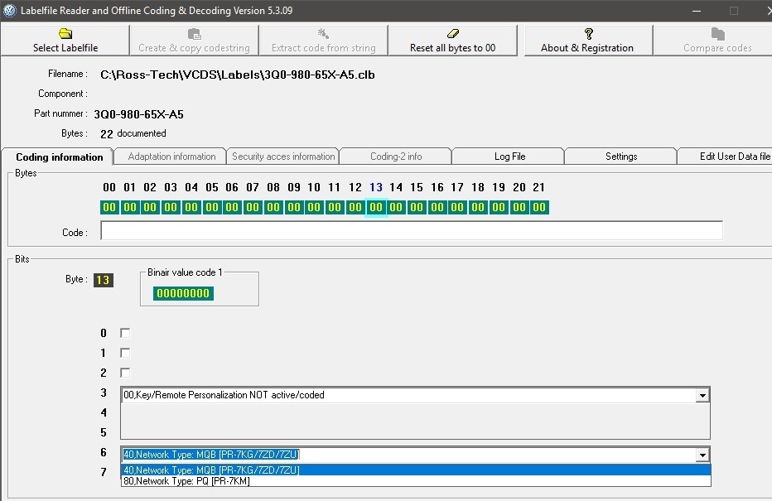Select byte 08 value cell
This screenshot has width=772, height=501.
click(x=273, y=207)
